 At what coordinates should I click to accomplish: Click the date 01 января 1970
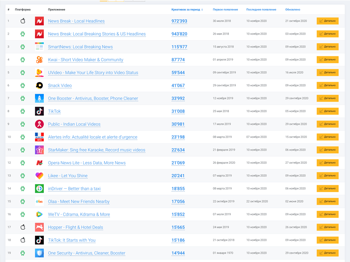(x=223, y=253)
